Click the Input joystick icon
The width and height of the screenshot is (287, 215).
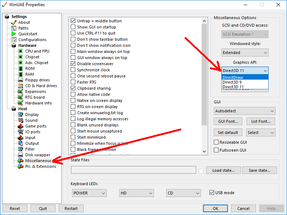click(x=21, y=138)
